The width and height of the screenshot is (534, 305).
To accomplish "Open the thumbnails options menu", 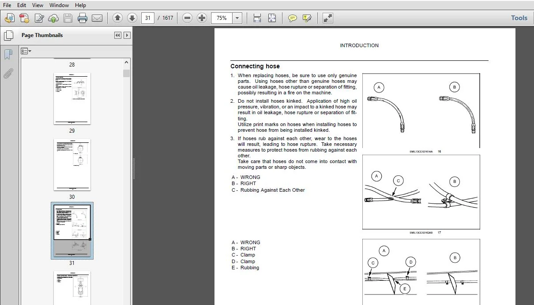I will click(x=26, y=52).
